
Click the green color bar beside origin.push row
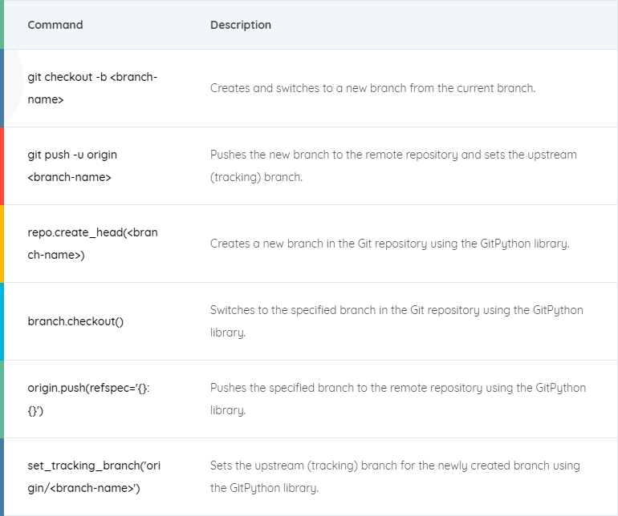tap(2, 399)
